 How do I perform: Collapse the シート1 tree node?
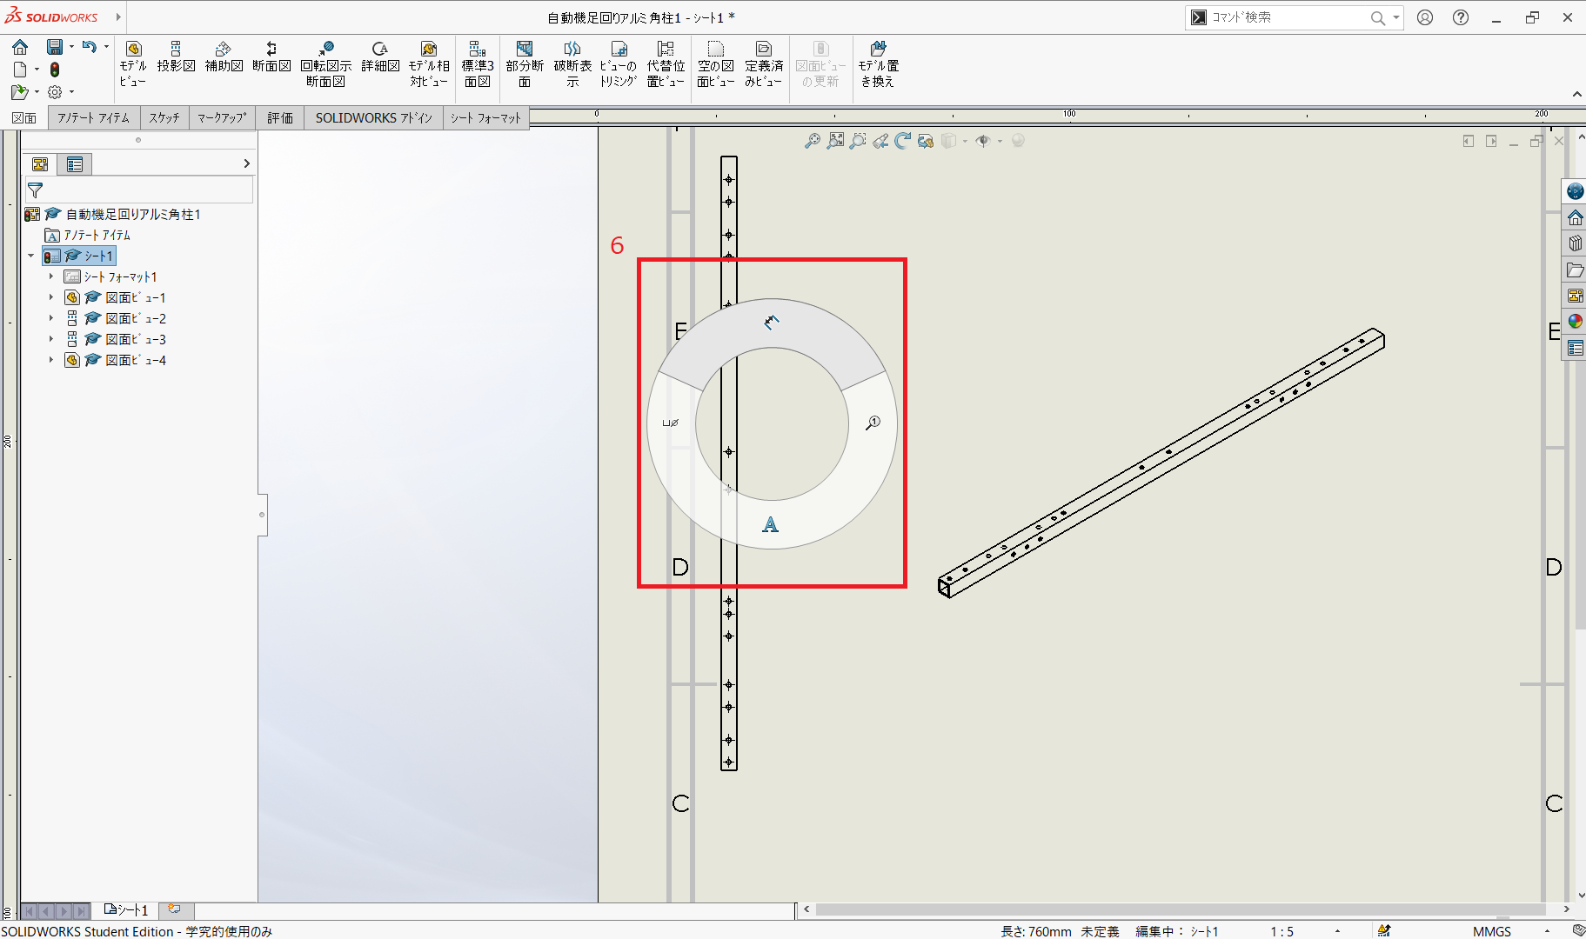coord(31,256)
